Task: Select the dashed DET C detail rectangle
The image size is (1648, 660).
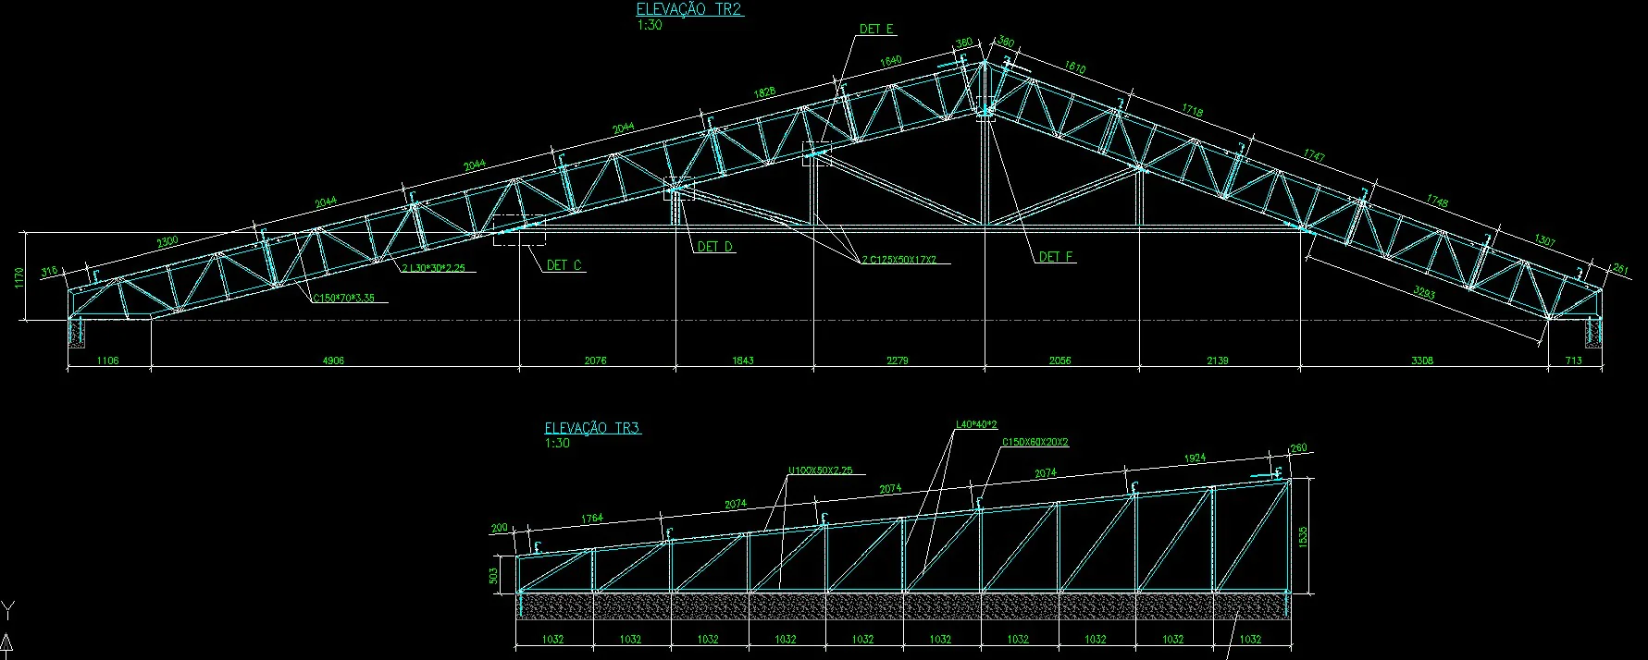Action: pos(518,230)
